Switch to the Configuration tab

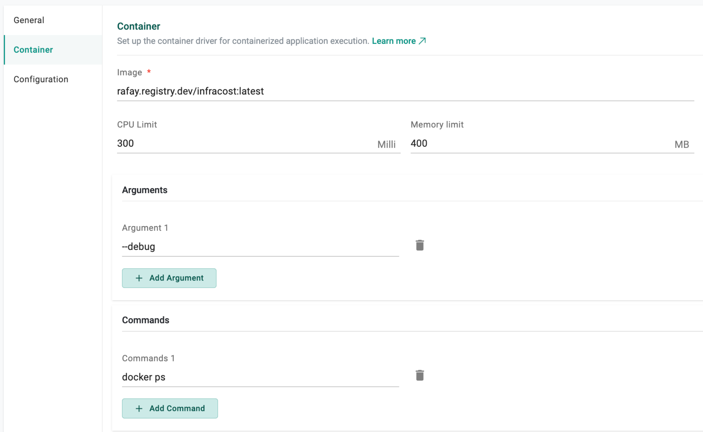(x=41, y=79)
